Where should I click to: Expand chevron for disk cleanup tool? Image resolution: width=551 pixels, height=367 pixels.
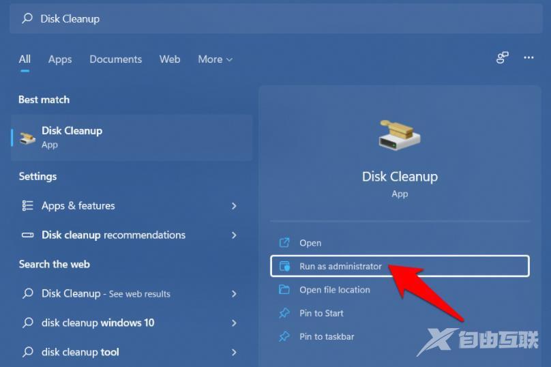click(234, 352)
